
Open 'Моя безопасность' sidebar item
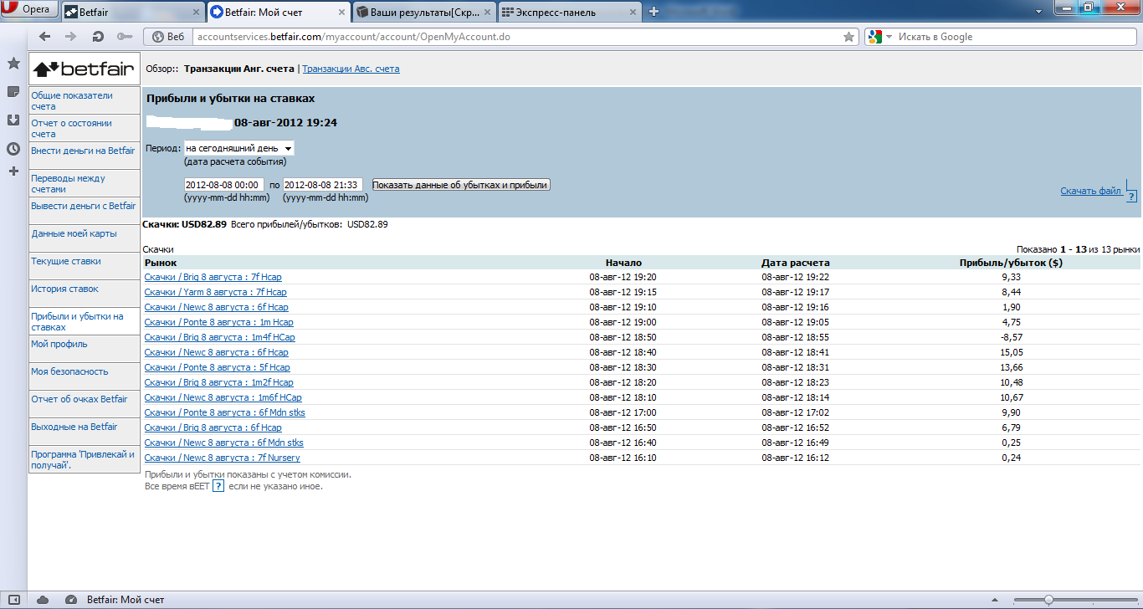(x=84, y=376)
